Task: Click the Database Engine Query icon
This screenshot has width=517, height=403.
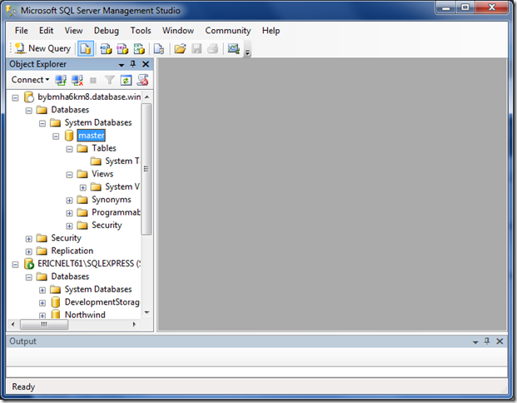Action: 86,49
